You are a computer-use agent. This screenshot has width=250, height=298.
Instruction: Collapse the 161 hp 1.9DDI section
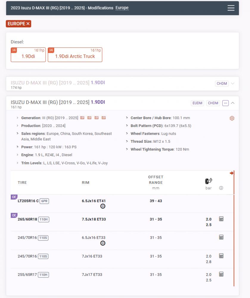click(233, 103)
